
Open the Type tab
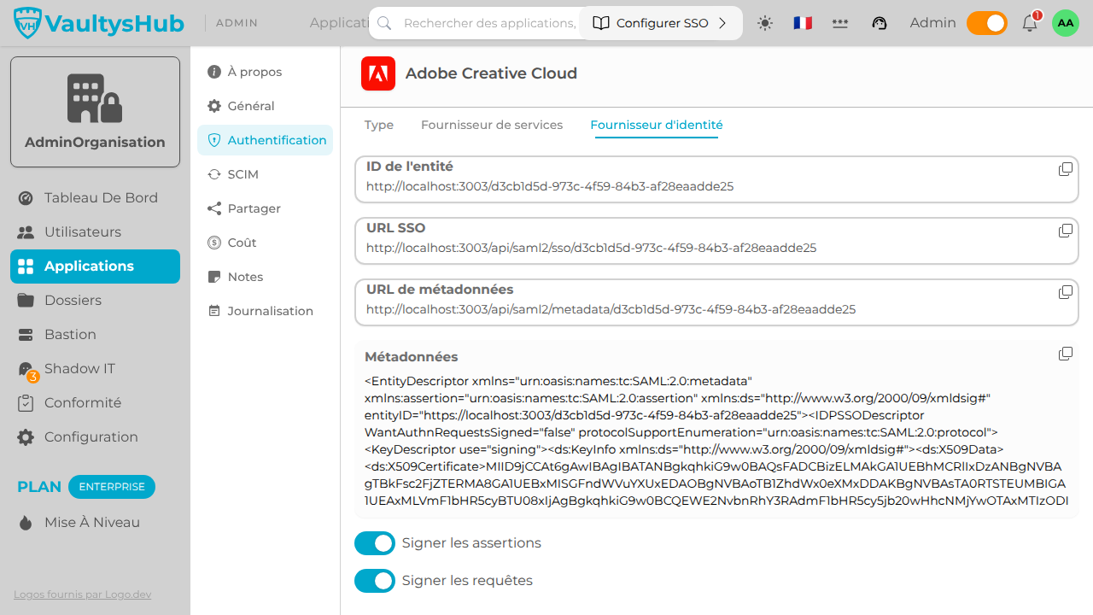click(379, 125)
